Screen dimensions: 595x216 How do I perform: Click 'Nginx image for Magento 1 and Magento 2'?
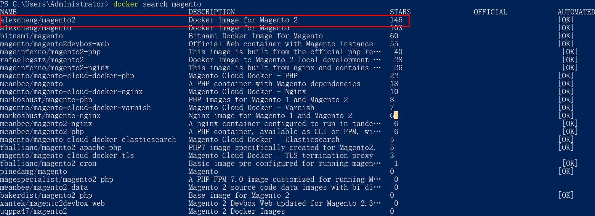pos(270,116)
